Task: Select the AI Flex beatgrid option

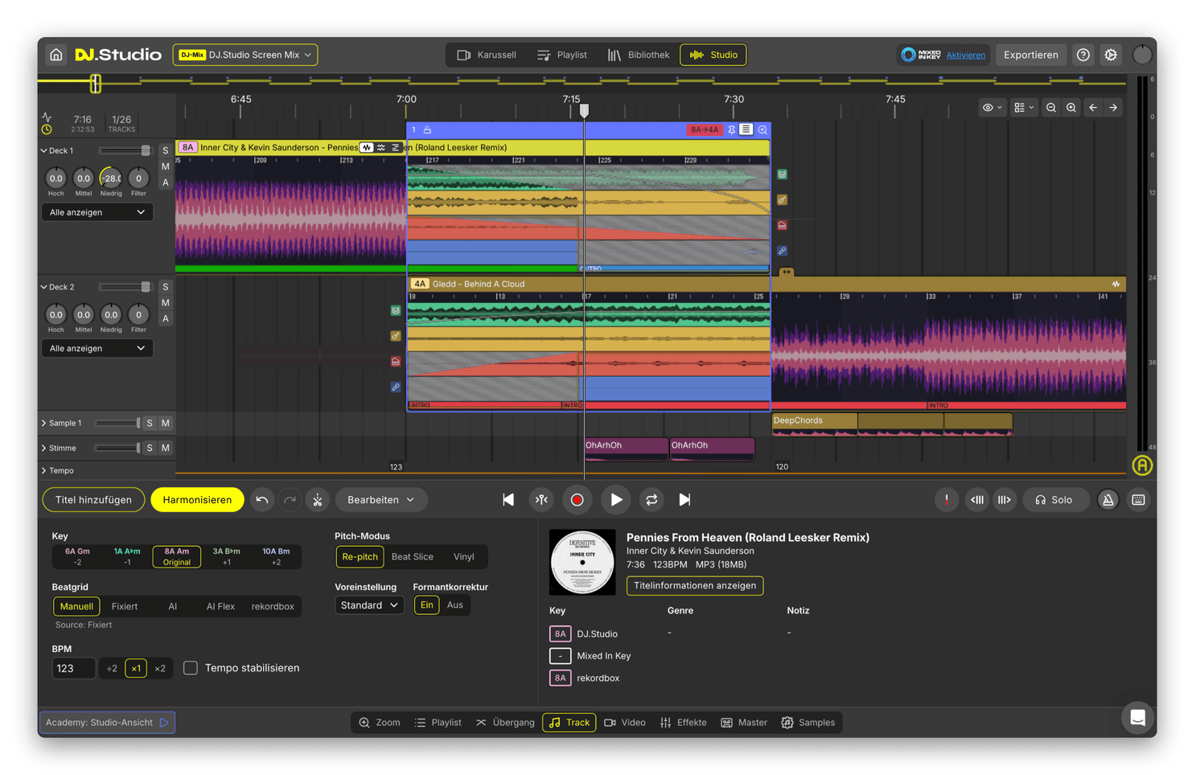Action: 220,606
